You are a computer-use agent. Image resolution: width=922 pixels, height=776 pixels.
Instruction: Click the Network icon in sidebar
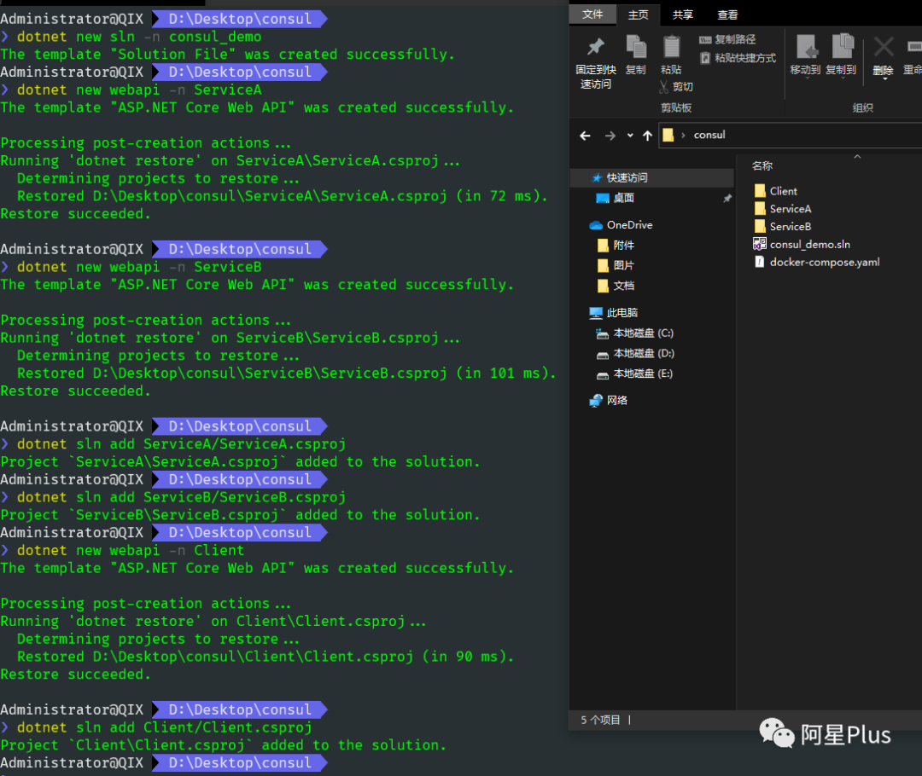pyautogui.click(x=596, y=401)
